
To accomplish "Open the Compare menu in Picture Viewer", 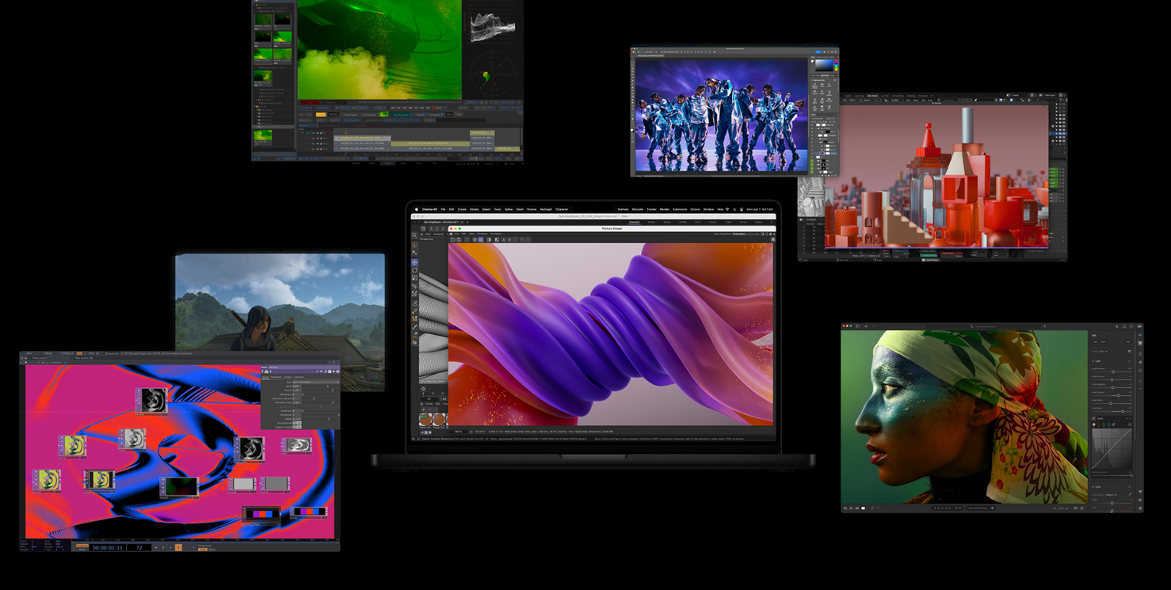I will pos(483,234).
